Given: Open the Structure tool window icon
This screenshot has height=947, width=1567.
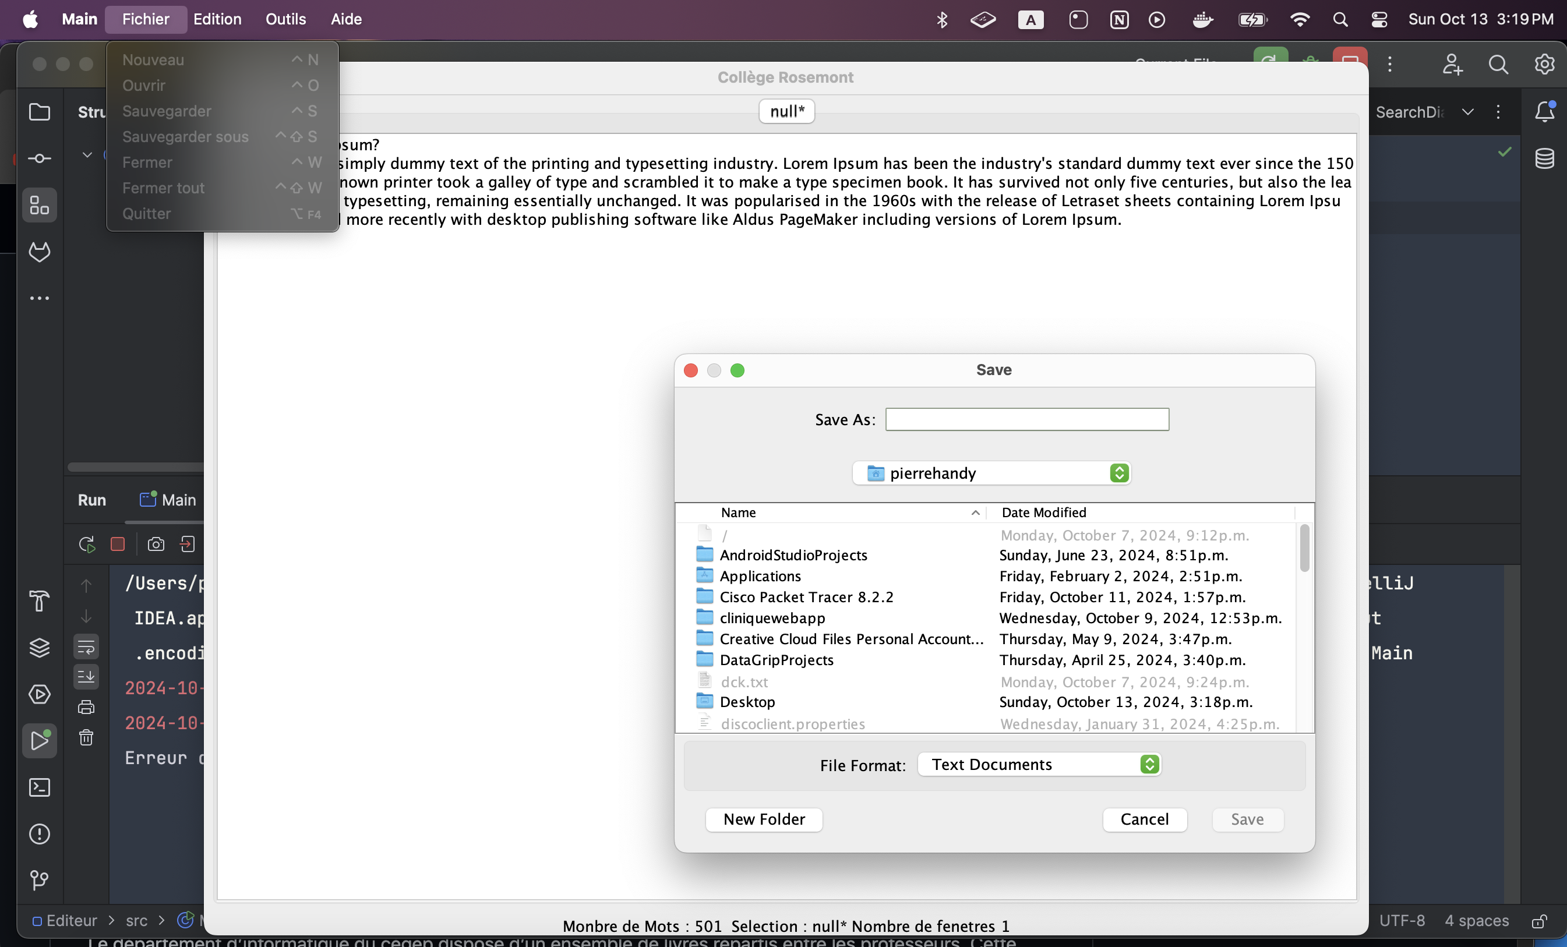Looking at the screenshot, I should [40, 206].
